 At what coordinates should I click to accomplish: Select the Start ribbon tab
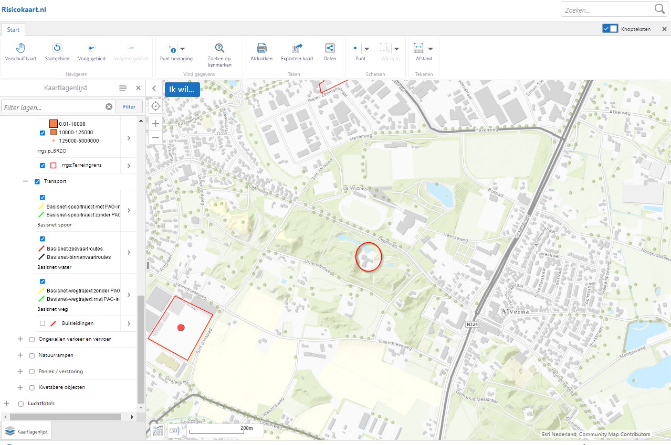[13, 30]
